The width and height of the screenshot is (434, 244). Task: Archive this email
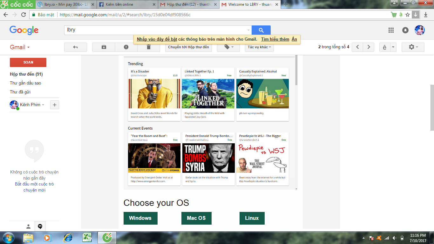pyautogui.click(x=104, y=47)
